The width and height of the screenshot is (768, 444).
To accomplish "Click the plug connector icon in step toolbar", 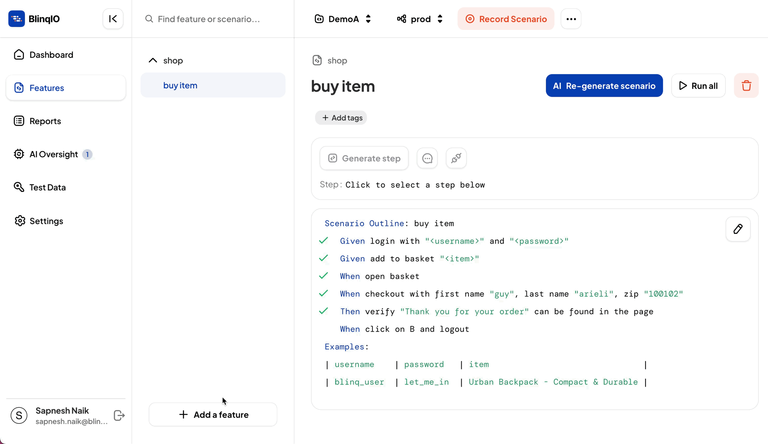I will 456,158.
